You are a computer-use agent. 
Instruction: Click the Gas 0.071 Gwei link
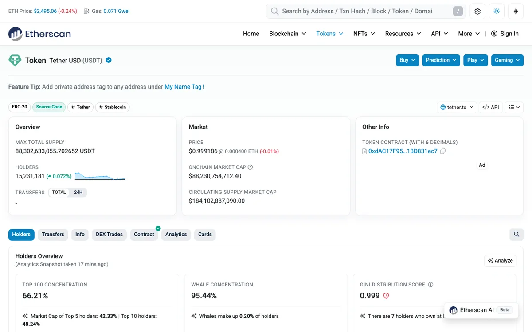point(117,11)
